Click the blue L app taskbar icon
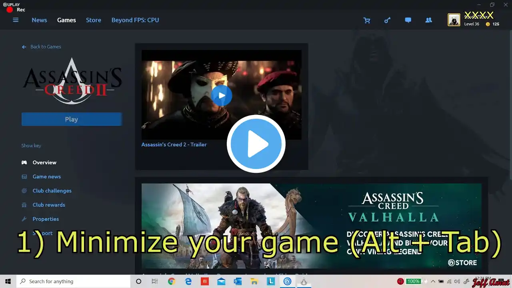Screen dimensions: 512x288 pyautogui.click(x=271, y=281)
